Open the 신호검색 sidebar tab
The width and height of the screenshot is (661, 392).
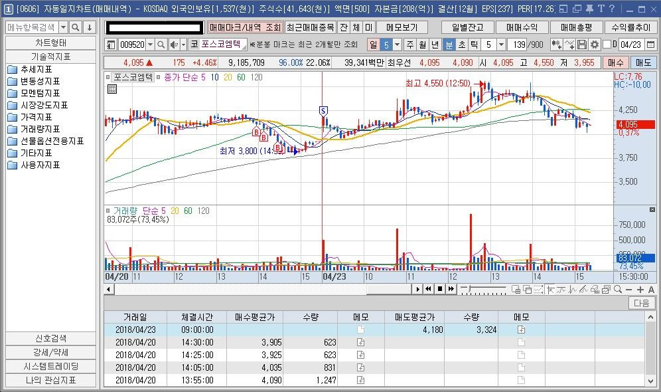pyautogui.click(x=50, y=338)
